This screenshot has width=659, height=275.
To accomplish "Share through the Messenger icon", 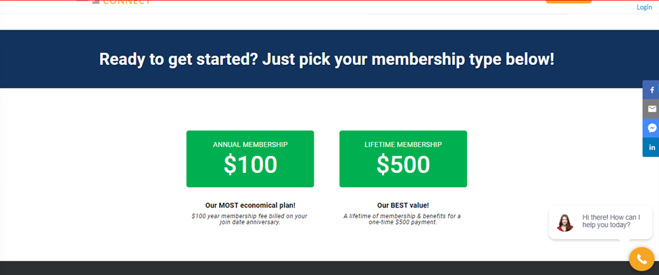I will pyautogui.click(x=652, y=128).
